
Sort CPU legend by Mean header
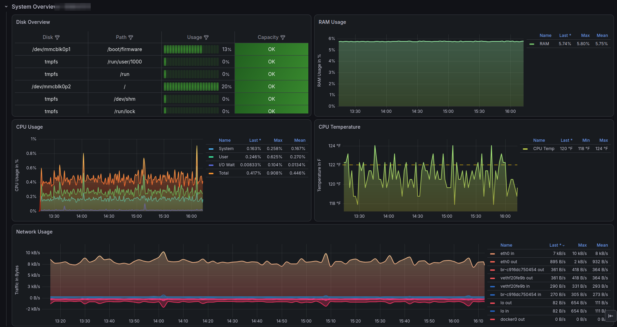[x=300, y=140]
